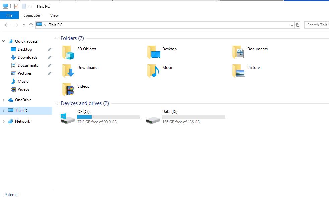Click the pin icon next to Documents
The width and height of the screenshot is (329, 198).
coord(49,65)
